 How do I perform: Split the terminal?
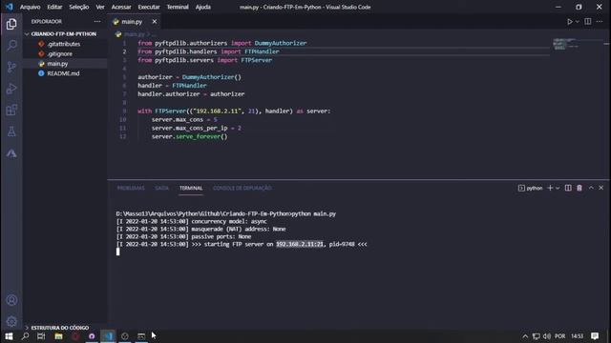tap(568, 188)
